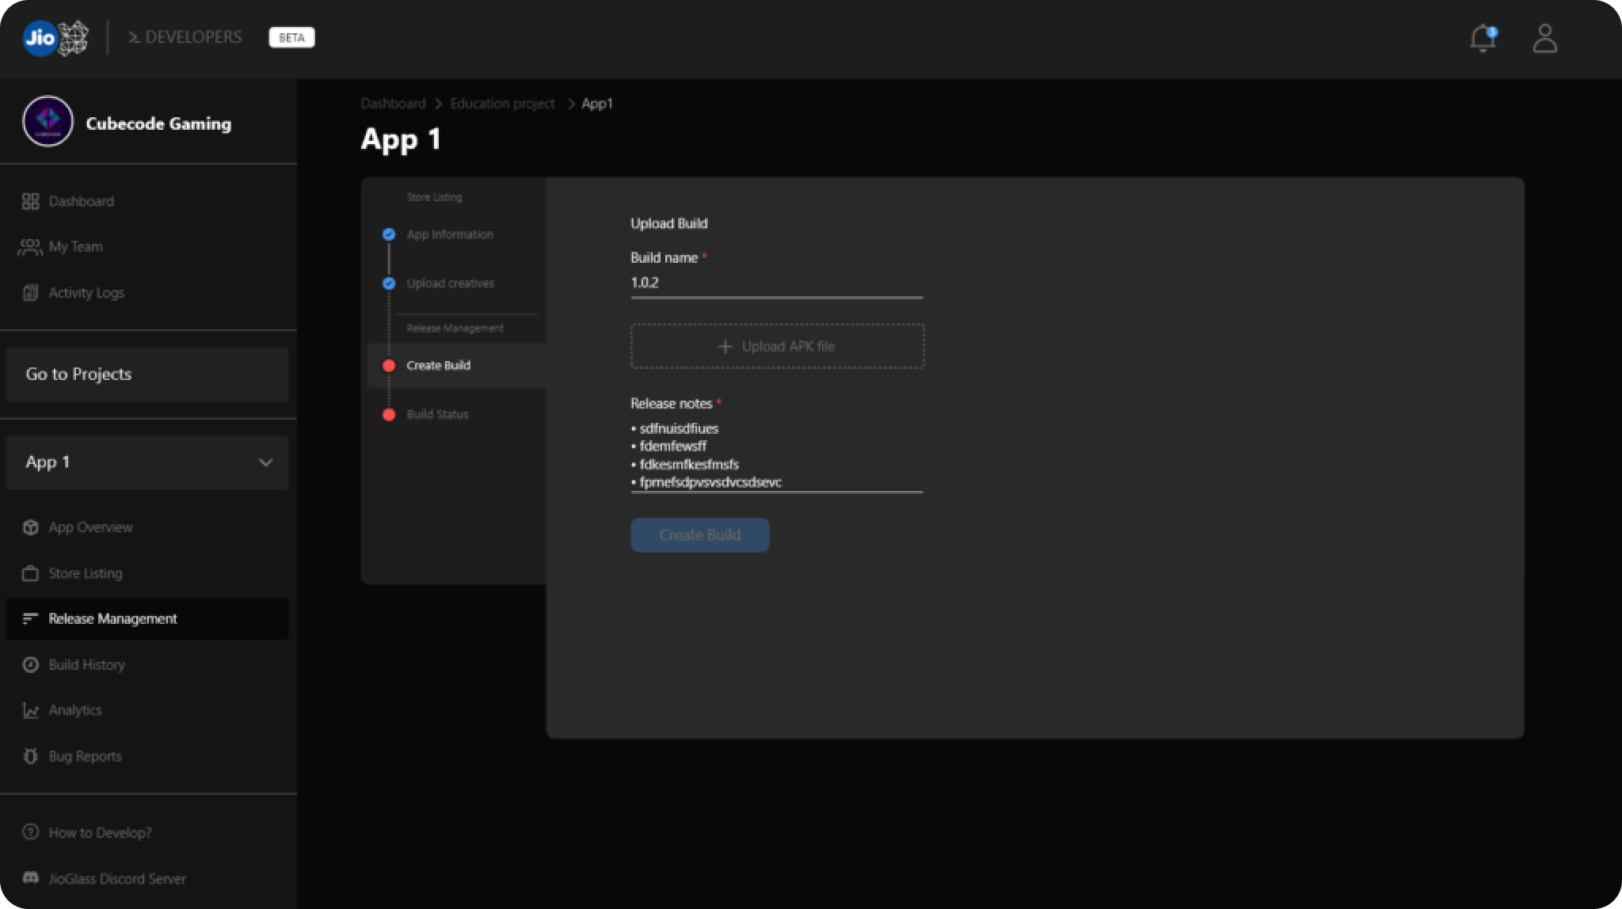1622x909 pixels.
Task: Open user profile icon
Action: [1544, 38]
